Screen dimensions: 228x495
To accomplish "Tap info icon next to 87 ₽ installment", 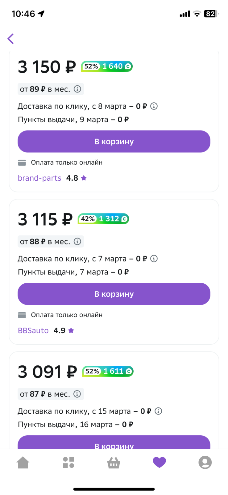I will click(x=77, y=394).
